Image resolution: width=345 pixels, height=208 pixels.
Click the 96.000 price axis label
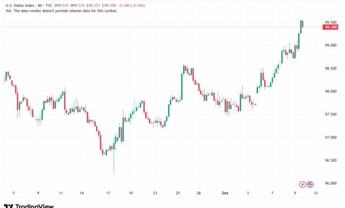[x=331, y=183]
